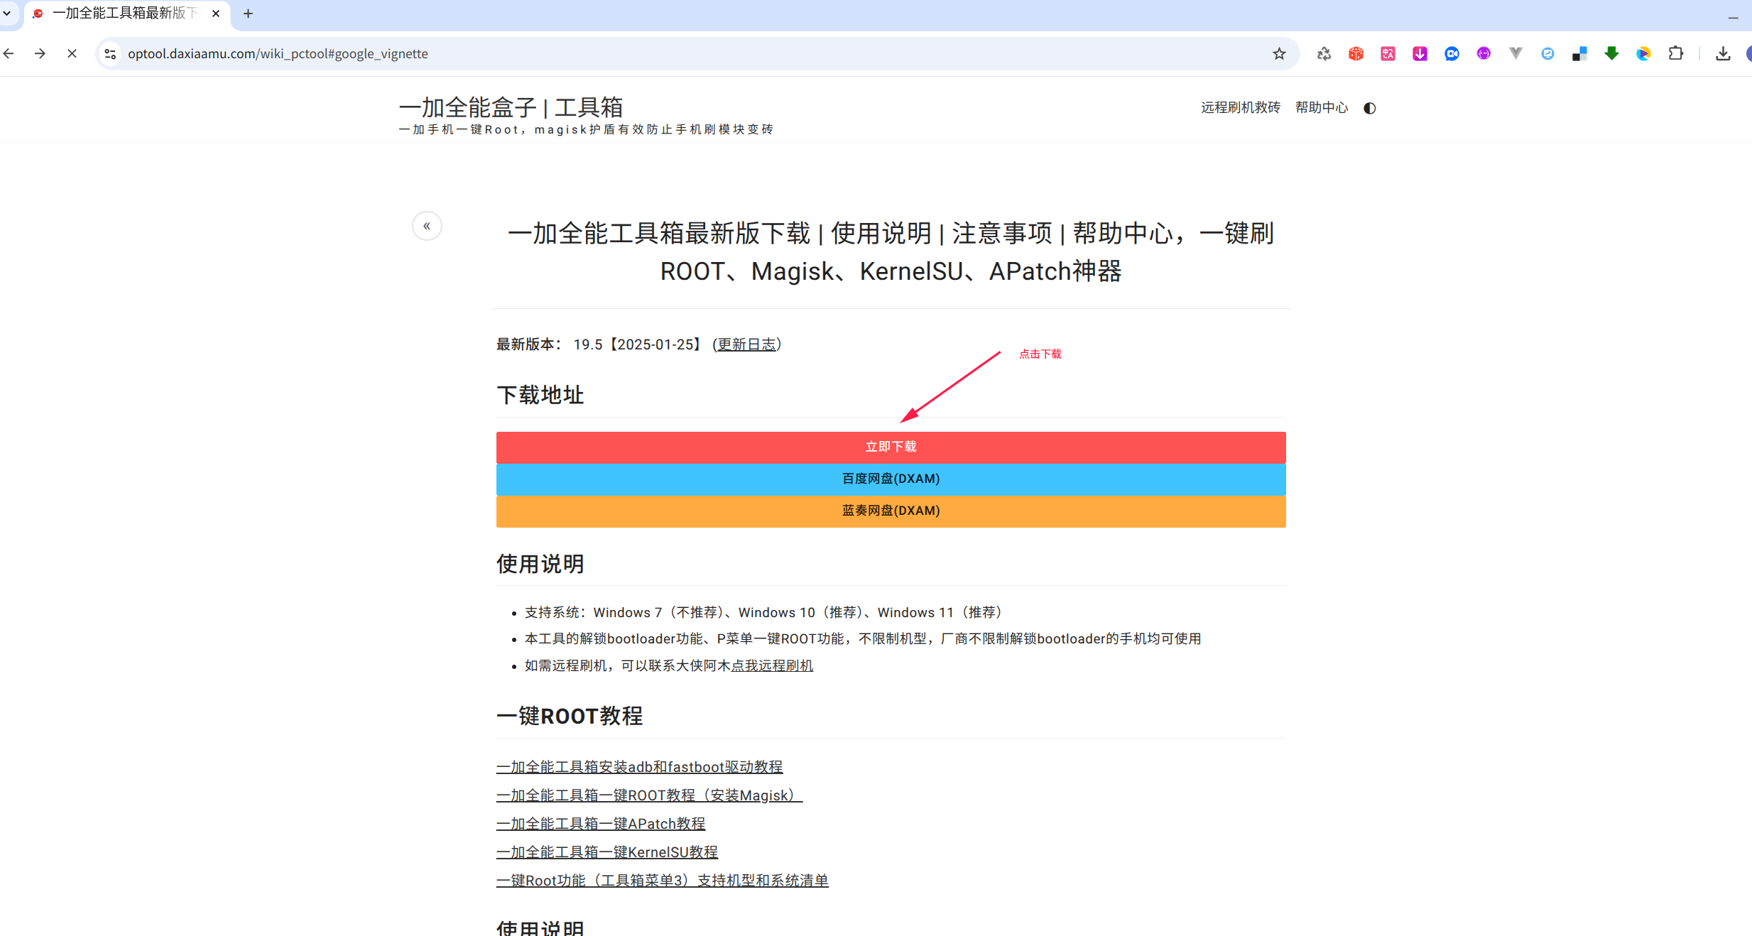Image resolution: width=1752 pixels, height=936 pixels.
Task: Open the magenta download-arrow extension
Action: (1420, 54)
